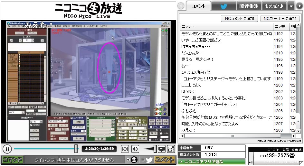Click the green move-arrows icon in the MMD viewport
Image resolution: width=304 pixels, height=166 pixels.
click(x=166, y=31)
